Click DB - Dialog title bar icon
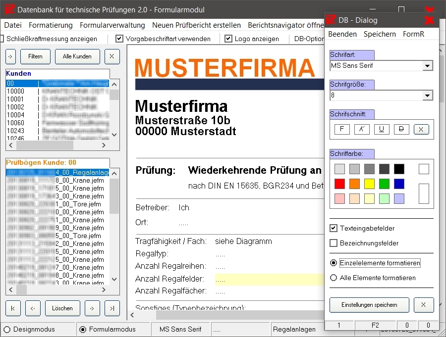Viewport: 446px width, 337px height. point(331,20)
